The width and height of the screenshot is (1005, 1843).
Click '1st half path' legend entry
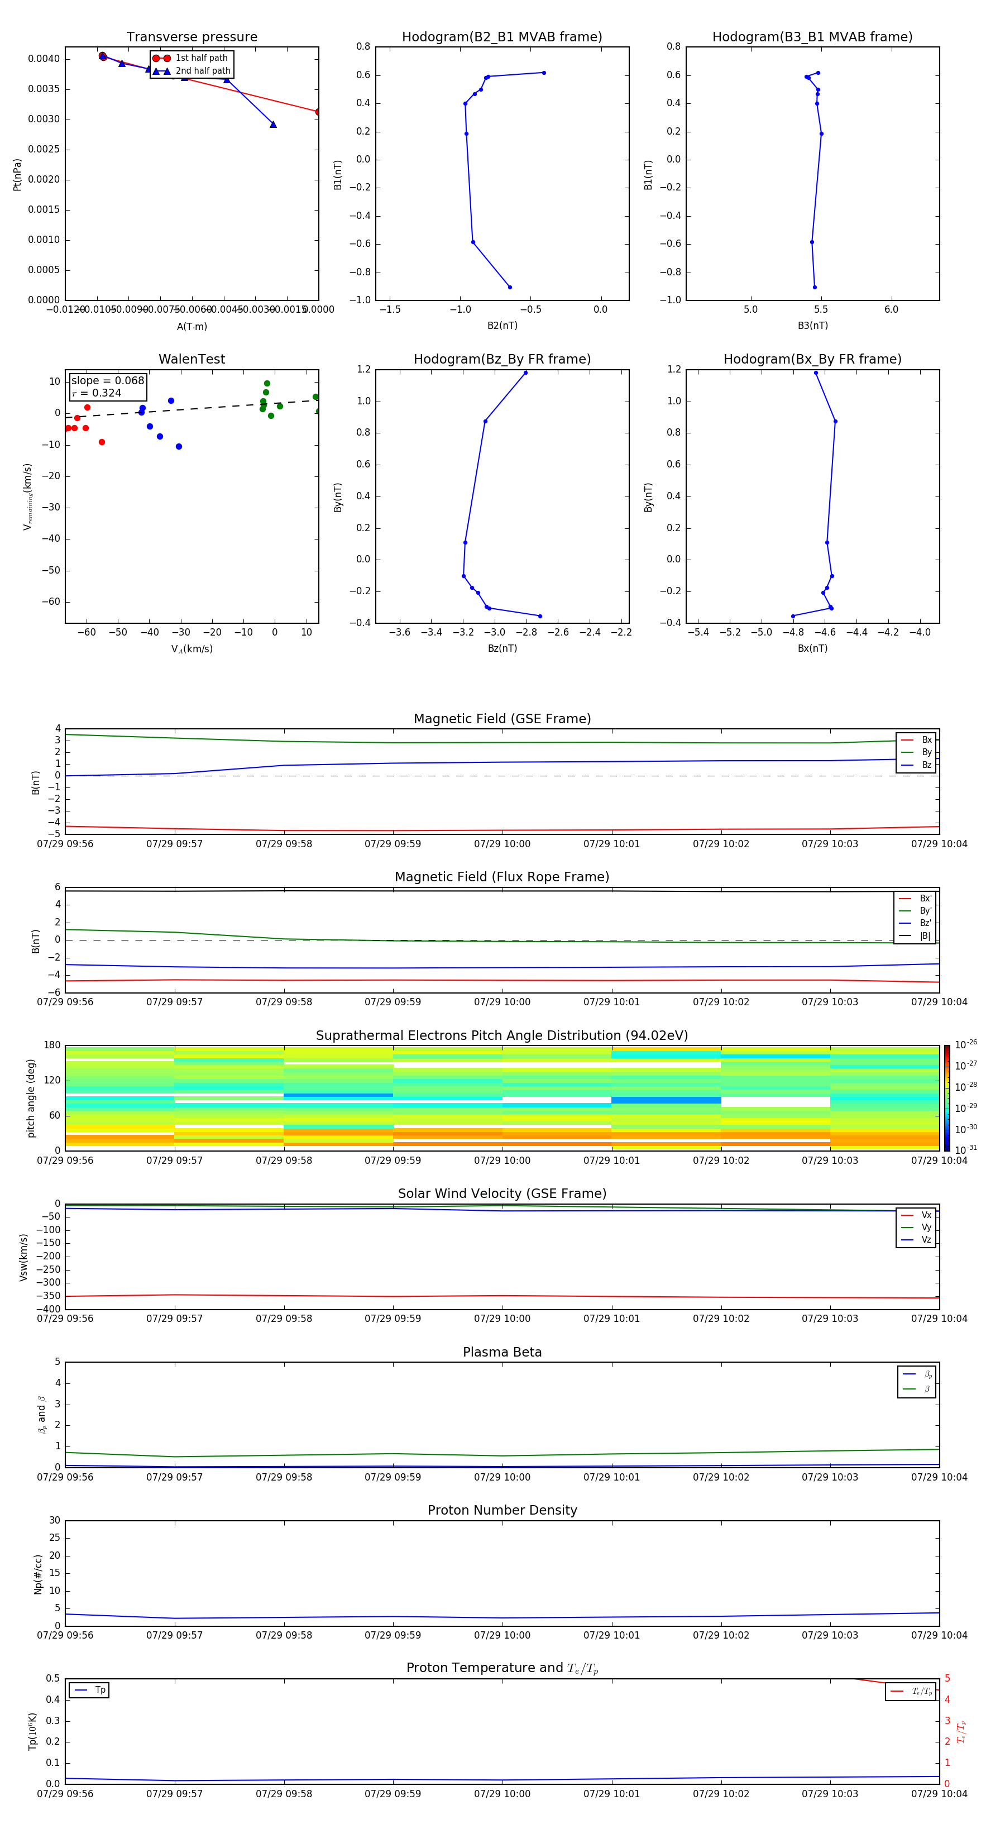tap(191, 58)
